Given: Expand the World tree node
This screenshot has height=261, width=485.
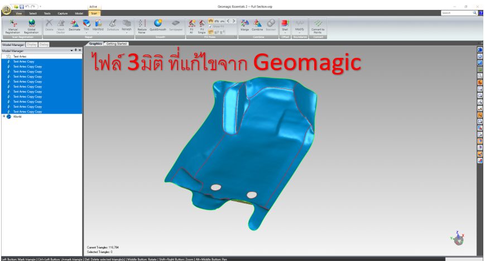Looking at the screenshot, I should click(x=4, y=116).
